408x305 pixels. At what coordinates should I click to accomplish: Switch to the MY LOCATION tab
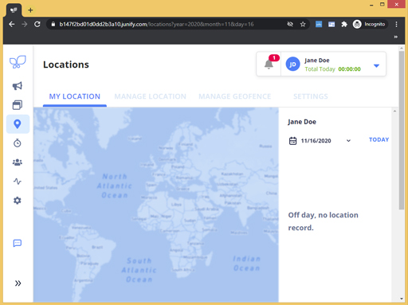[75, 96]
